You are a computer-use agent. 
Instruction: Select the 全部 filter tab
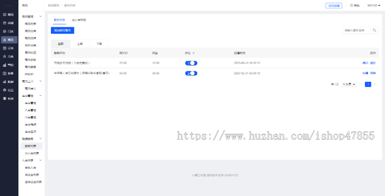coord(61,44)
